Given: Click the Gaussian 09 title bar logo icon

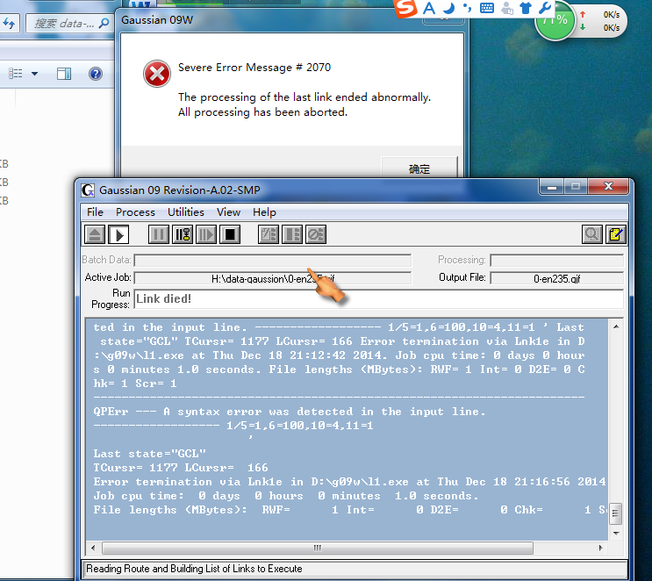Looking at the screenshot, I should [x=88, y=190].
